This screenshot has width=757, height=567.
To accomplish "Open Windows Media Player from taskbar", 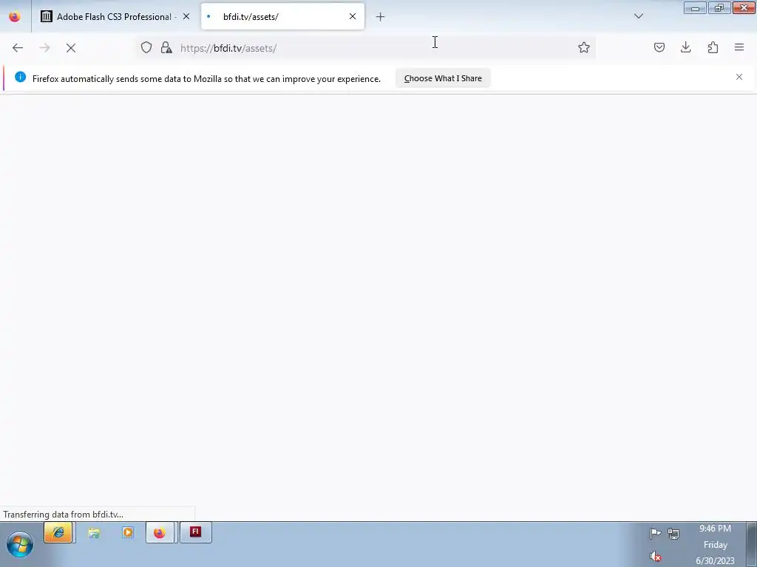I will tap(127, 533).
